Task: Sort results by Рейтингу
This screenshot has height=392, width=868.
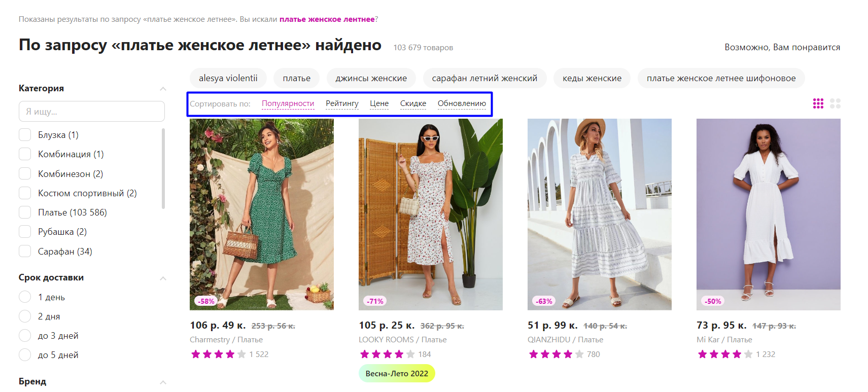Action: [x=342, y=103]
